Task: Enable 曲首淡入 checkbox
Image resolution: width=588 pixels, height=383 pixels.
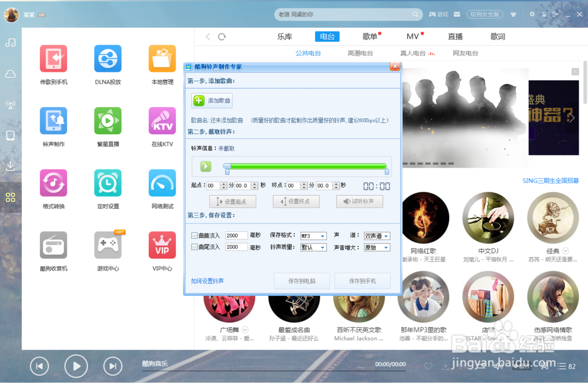Action: click(x=194, y=235)
